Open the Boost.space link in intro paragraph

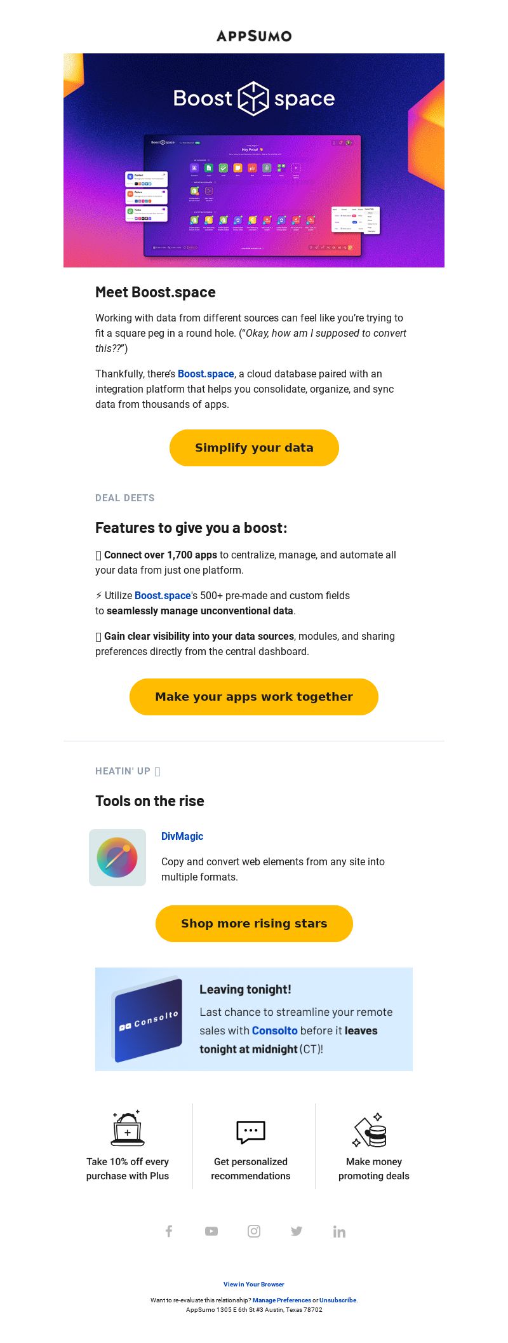206,374
